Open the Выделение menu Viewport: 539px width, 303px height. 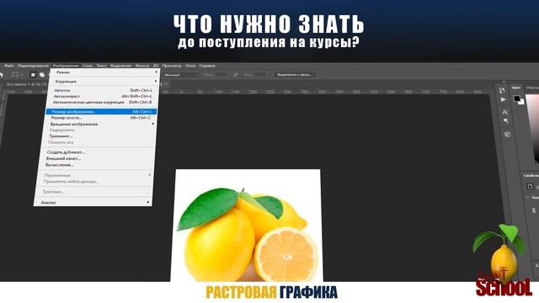click(x=120, y=66)
